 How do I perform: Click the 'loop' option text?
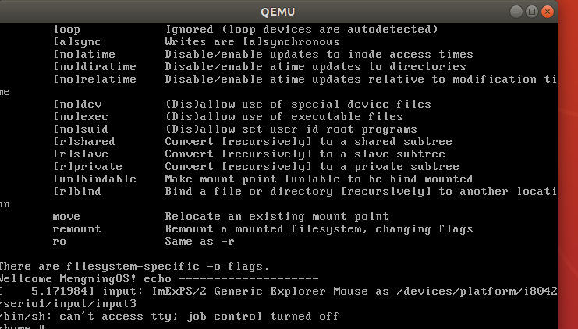tap(67, 29)
